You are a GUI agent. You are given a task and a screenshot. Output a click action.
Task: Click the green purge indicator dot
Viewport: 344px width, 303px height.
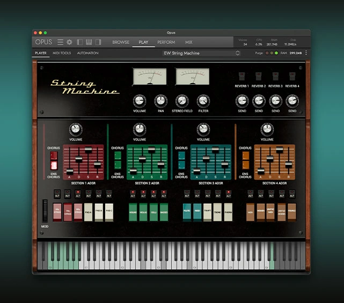[x=276, y=53]
